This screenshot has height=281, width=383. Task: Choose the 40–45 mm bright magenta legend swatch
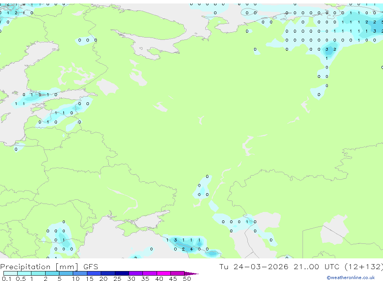(x=164, y=273)
